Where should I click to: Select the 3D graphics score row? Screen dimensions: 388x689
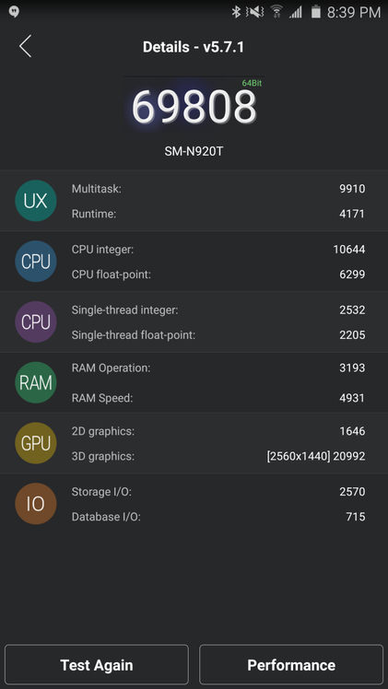click(x=218, y=456)
